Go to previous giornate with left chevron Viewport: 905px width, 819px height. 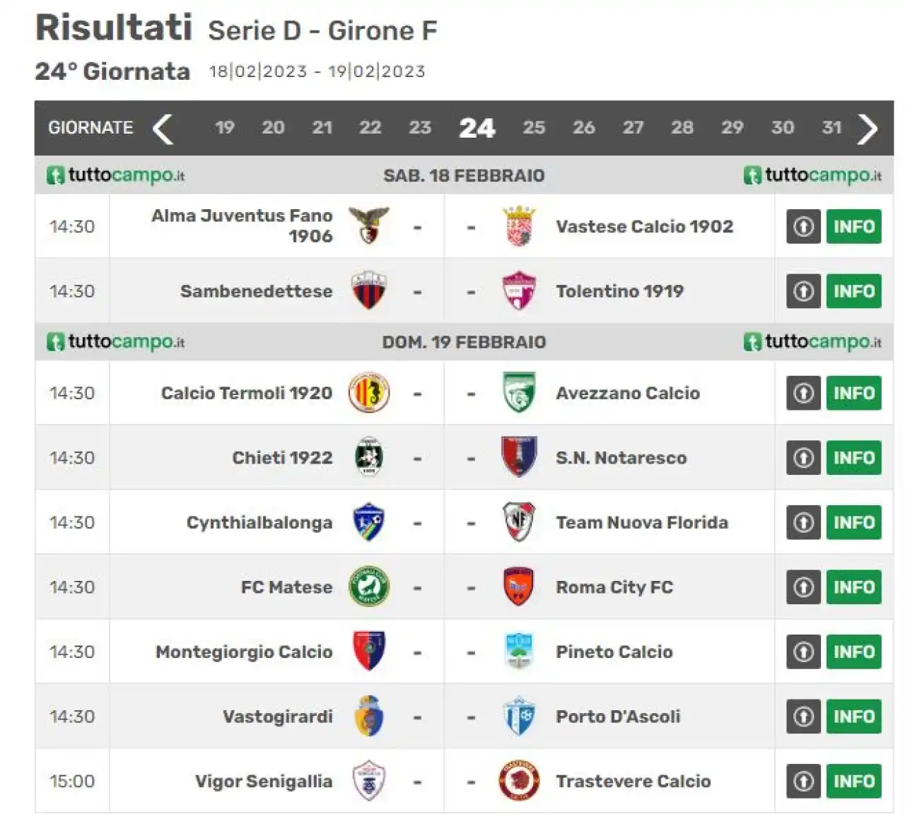[x=163, y=129]
